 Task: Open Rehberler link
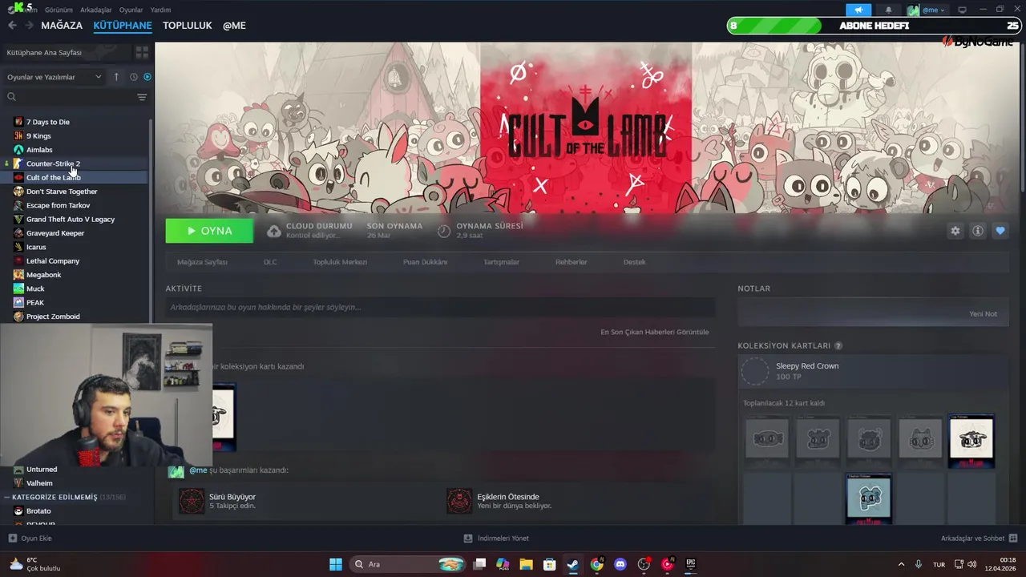coord(572,262)
